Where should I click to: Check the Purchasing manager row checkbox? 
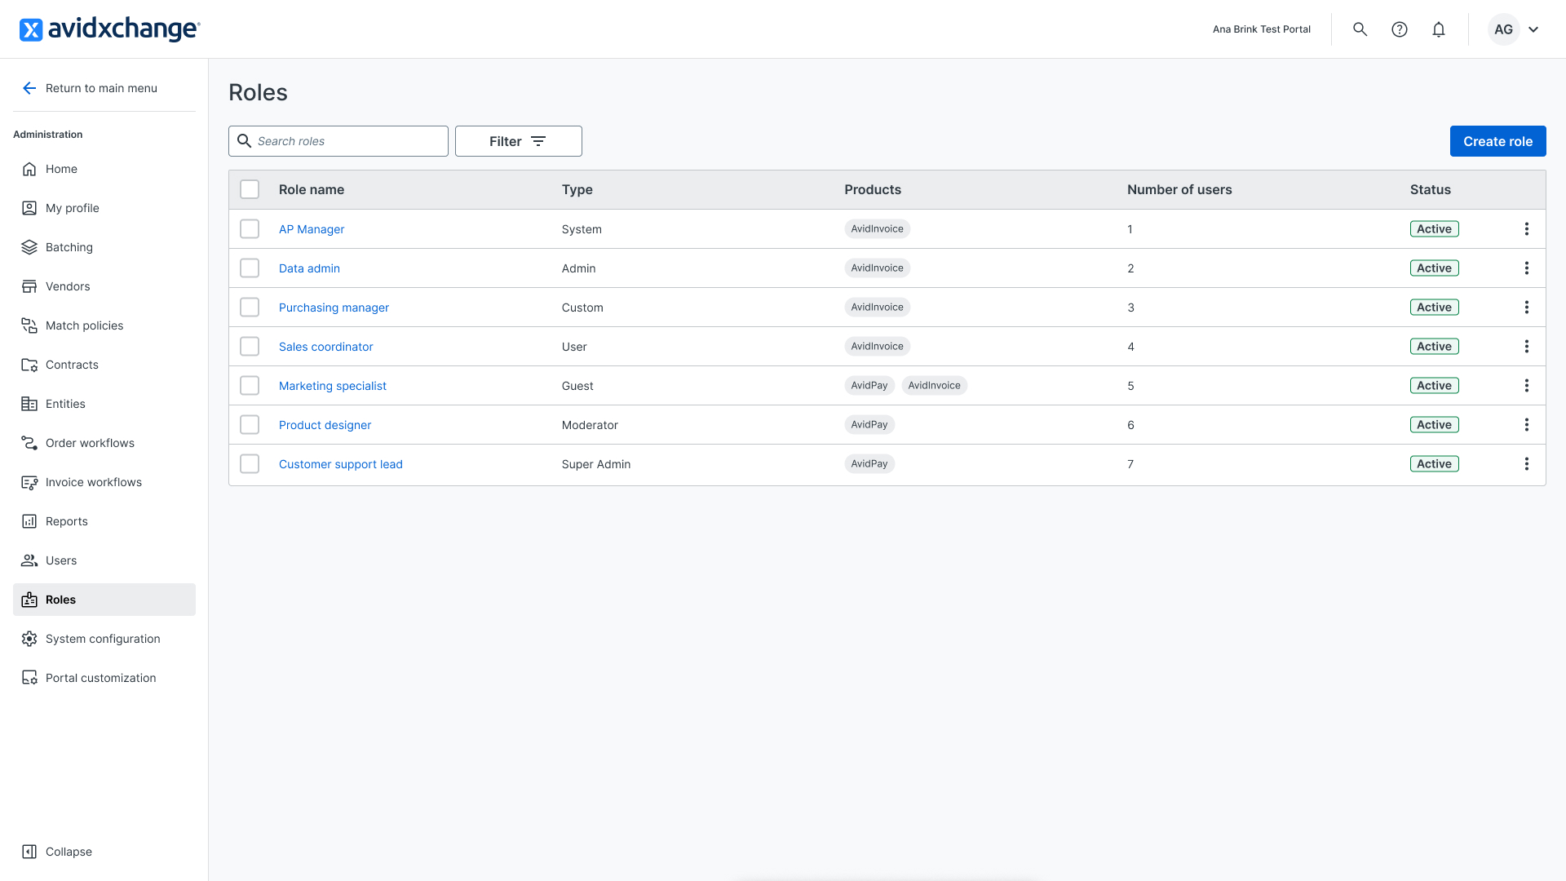point(250,308)
